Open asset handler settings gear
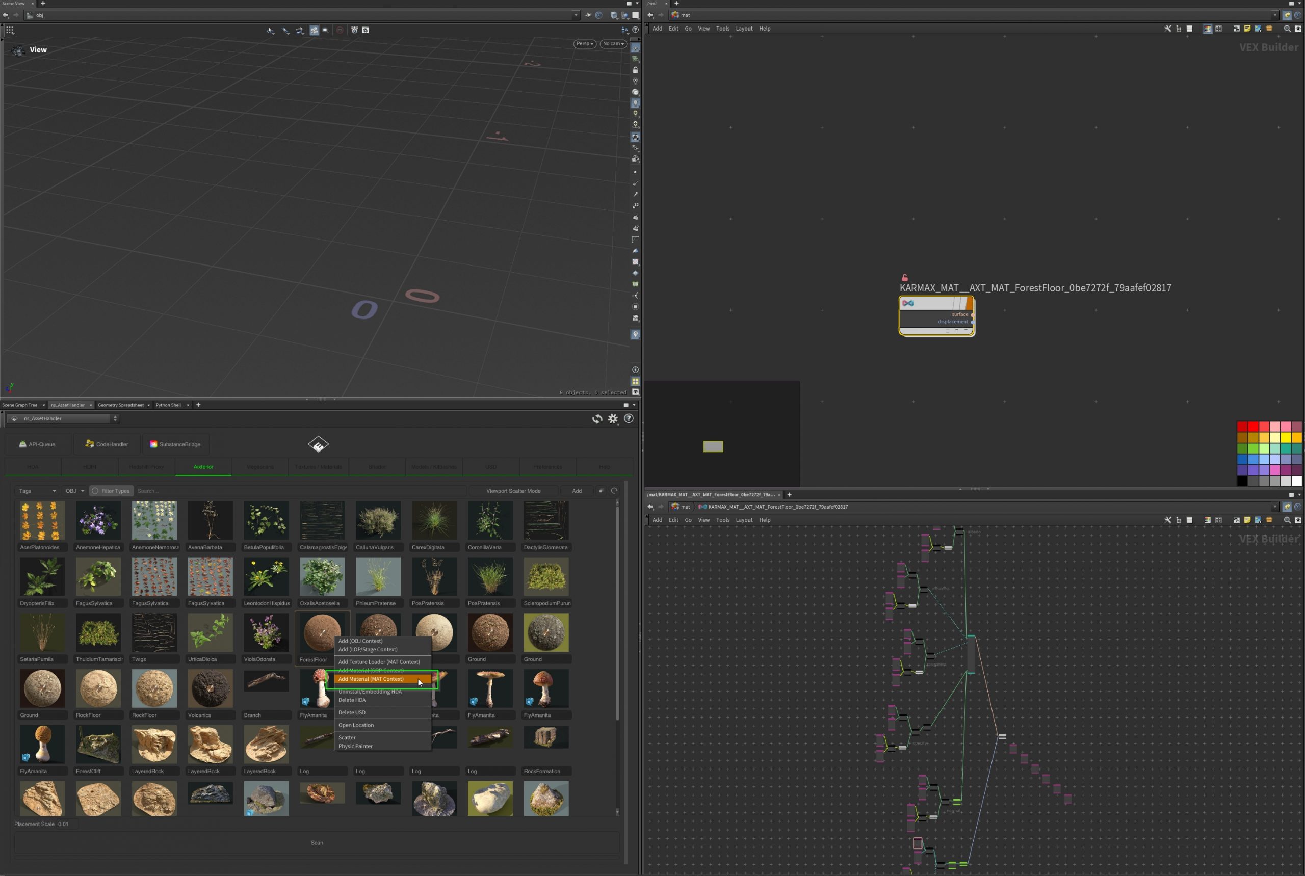Screen dimensions: 1305x876 pos(613,419)
